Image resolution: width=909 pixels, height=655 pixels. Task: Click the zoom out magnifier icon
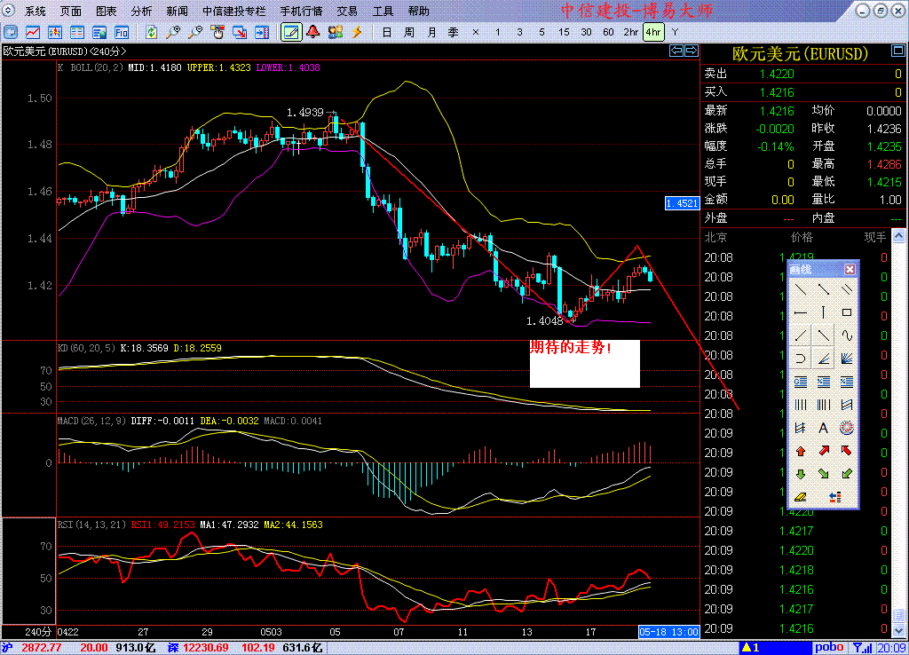tap(195, 33)
